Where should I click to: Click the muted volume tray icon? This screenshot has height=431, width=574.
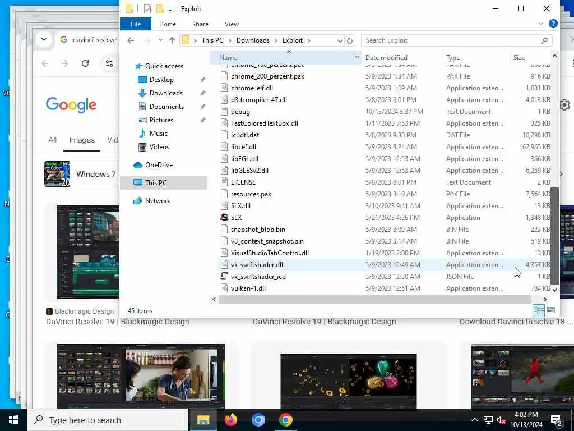502,420
